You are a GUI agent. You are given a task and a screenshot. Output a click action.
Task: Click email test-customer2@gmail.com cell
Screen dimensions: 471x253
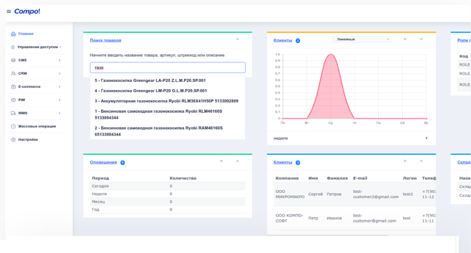point(375,194)
